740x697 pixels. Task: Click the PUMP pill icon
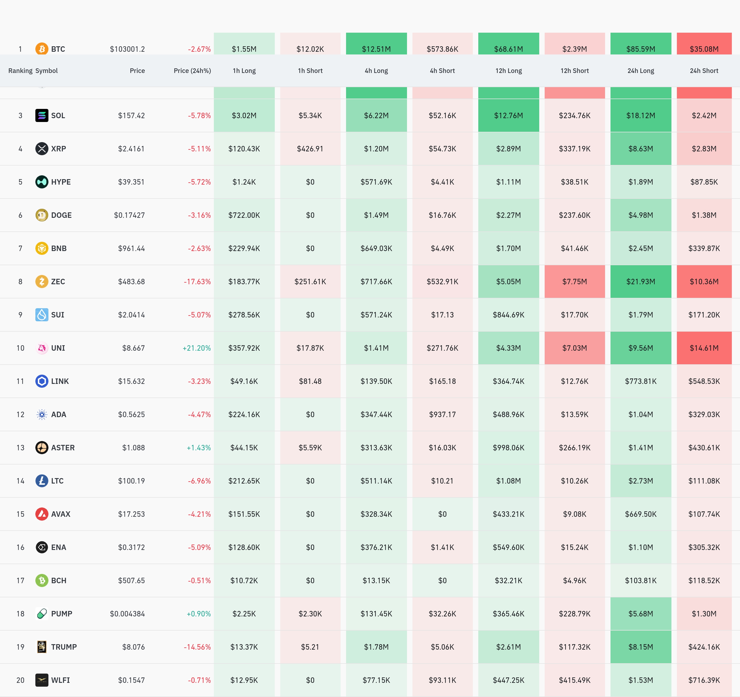pos(42,614)
